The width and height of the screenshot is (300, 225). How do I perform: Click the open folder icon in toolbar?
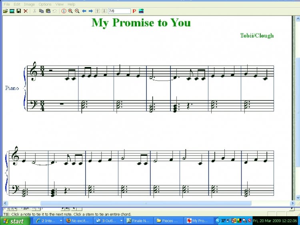click(x=5, y=11)
